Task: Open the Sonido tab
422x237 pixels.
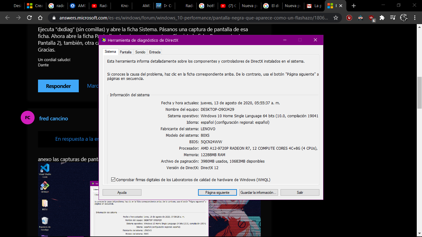Action: click(140, 52)
